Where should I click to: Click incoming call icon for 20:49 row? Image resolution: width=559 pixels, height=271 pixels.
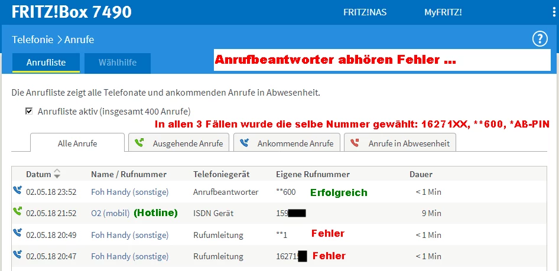(x=17, y=233)
